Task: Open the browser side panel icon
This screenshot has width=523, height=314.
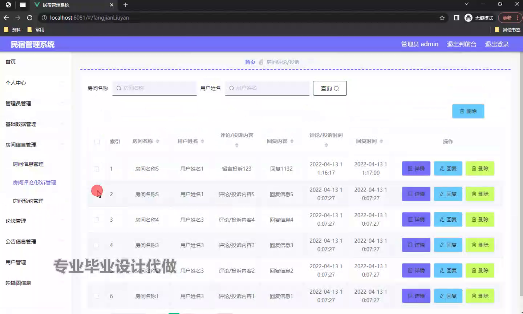Action: tap(457, 17)
